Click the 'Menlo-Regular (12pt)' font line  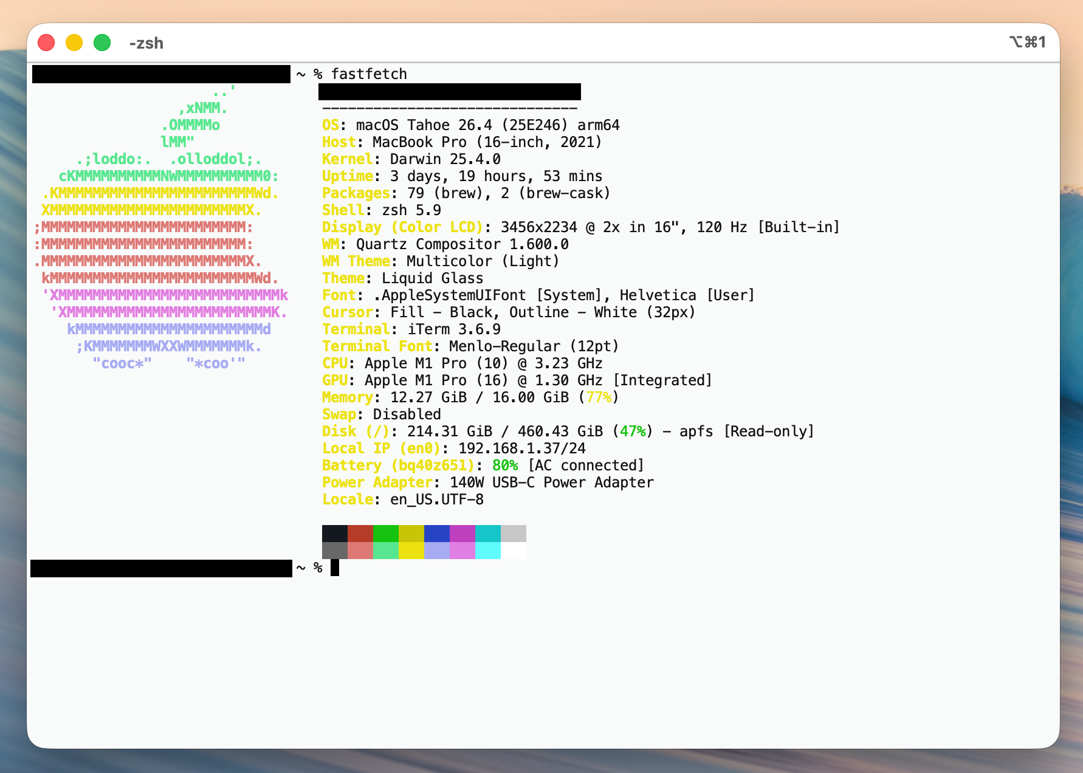[470, 346]
